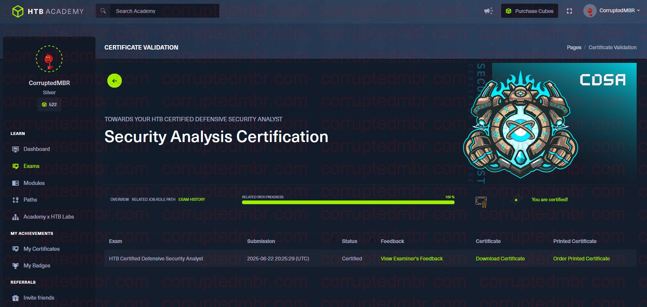647x307 pixels.
Task: Click Certificate Validation breadcrumb
Action: click(613, 47)
